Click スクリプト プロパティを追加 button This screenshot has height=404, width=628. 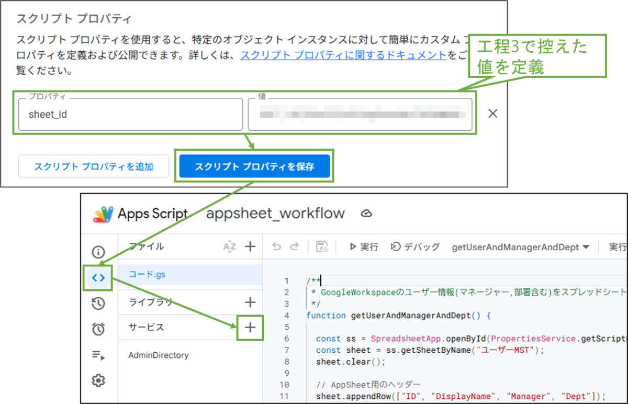(94, 167)
